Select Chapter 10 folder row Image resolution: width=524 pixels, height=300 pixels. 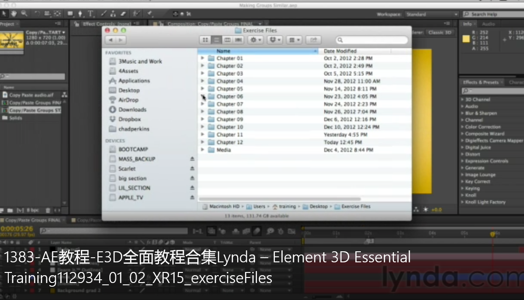(x=304, y=127)
